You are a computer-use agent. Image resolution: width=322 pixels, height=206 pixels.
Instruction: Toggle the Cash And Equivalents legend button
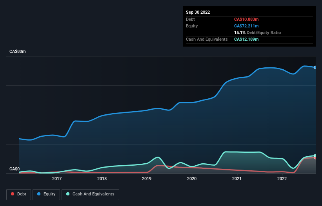coord(90,194)
